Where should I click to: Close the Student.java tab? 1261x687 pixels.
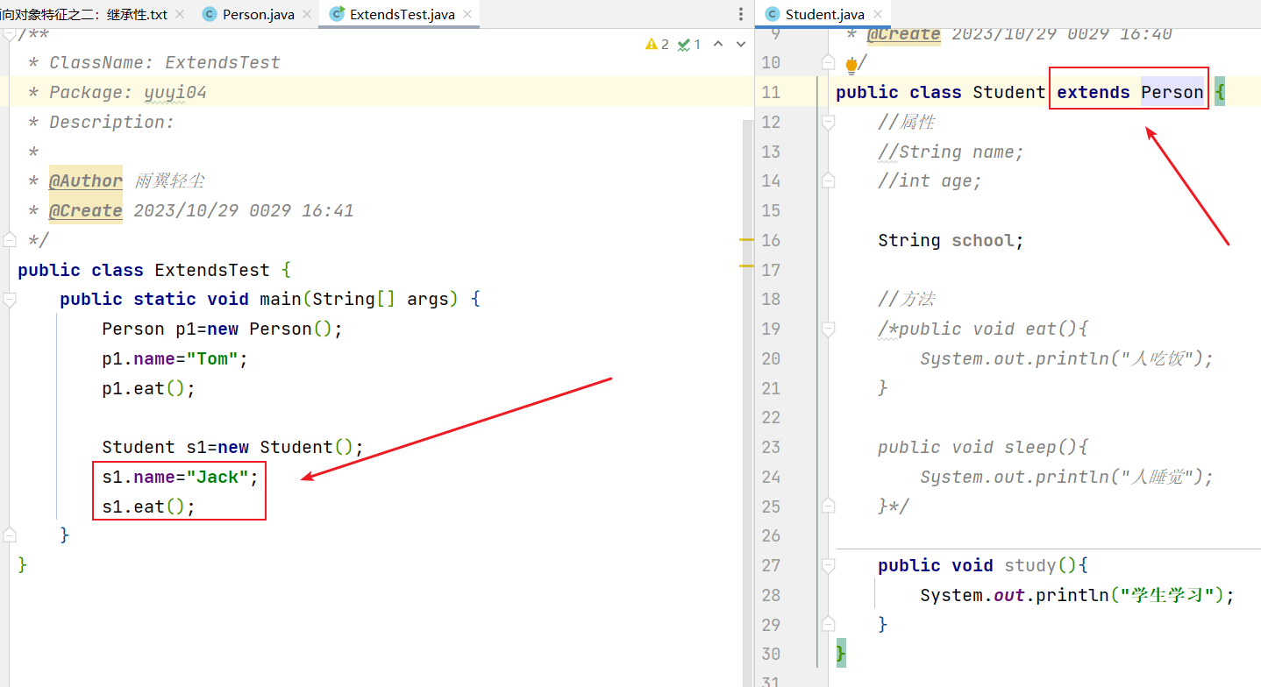click(x=877, y=15)
